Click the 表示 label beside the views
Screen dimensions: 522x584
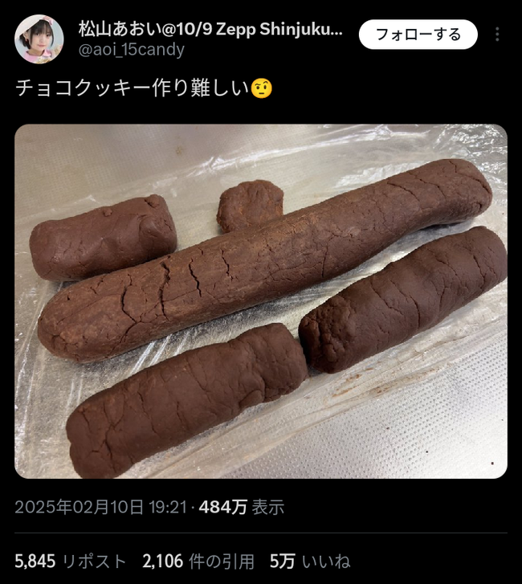pos(268,507)
